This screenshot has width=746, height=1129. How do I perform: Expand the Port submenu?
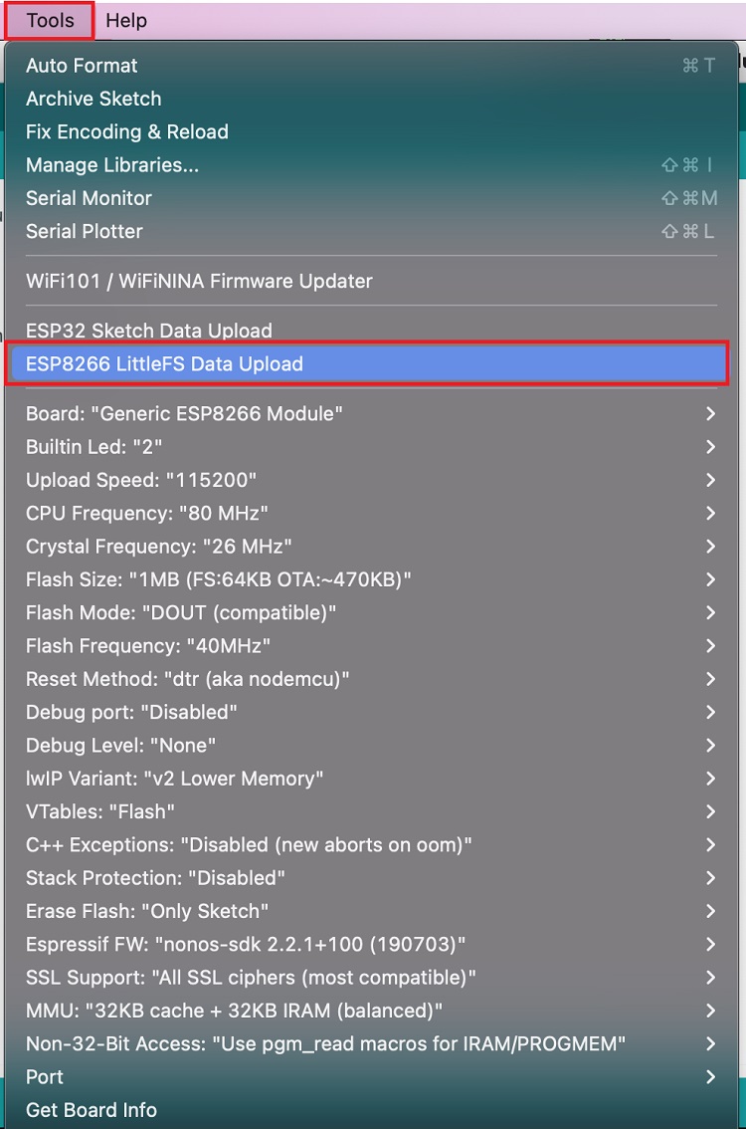pos(45,1076)
